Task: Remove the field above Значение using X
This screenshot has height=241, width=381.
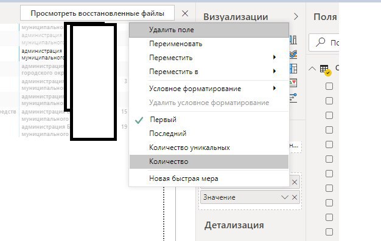Action: click(295, 182)
